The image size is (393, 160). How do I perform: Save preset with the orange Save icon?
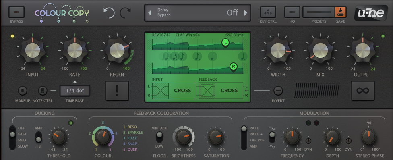point(341,12)
